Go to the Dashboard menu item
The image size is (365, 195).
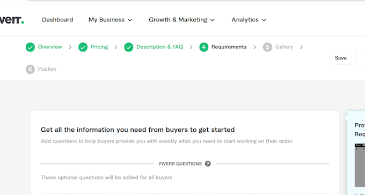(x=57, y=20)
